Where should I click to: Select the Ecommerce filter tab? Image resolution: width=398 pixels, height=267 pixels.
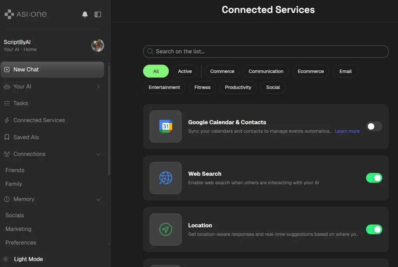click(x=311, y=71)
